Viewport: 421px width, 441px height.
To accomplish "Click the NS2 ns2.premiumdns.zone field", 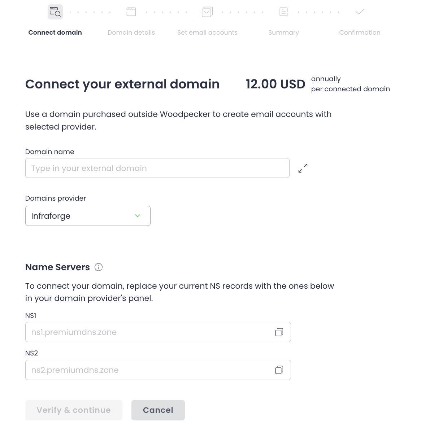I will pos(148,370).
